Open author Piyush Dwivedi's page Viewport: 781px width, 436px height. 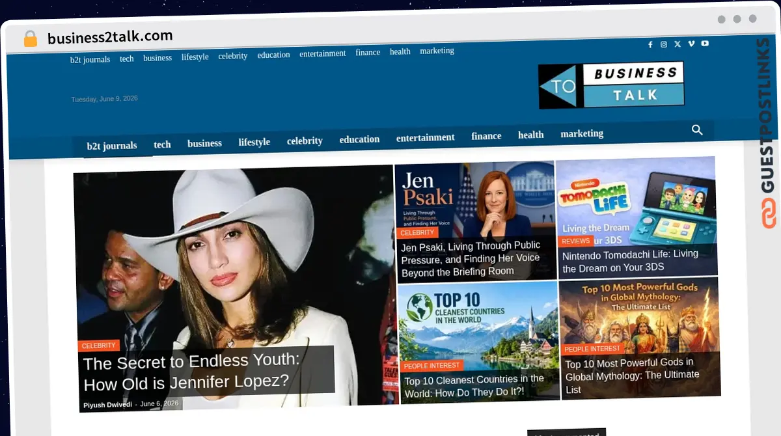(x=107, y=405)
